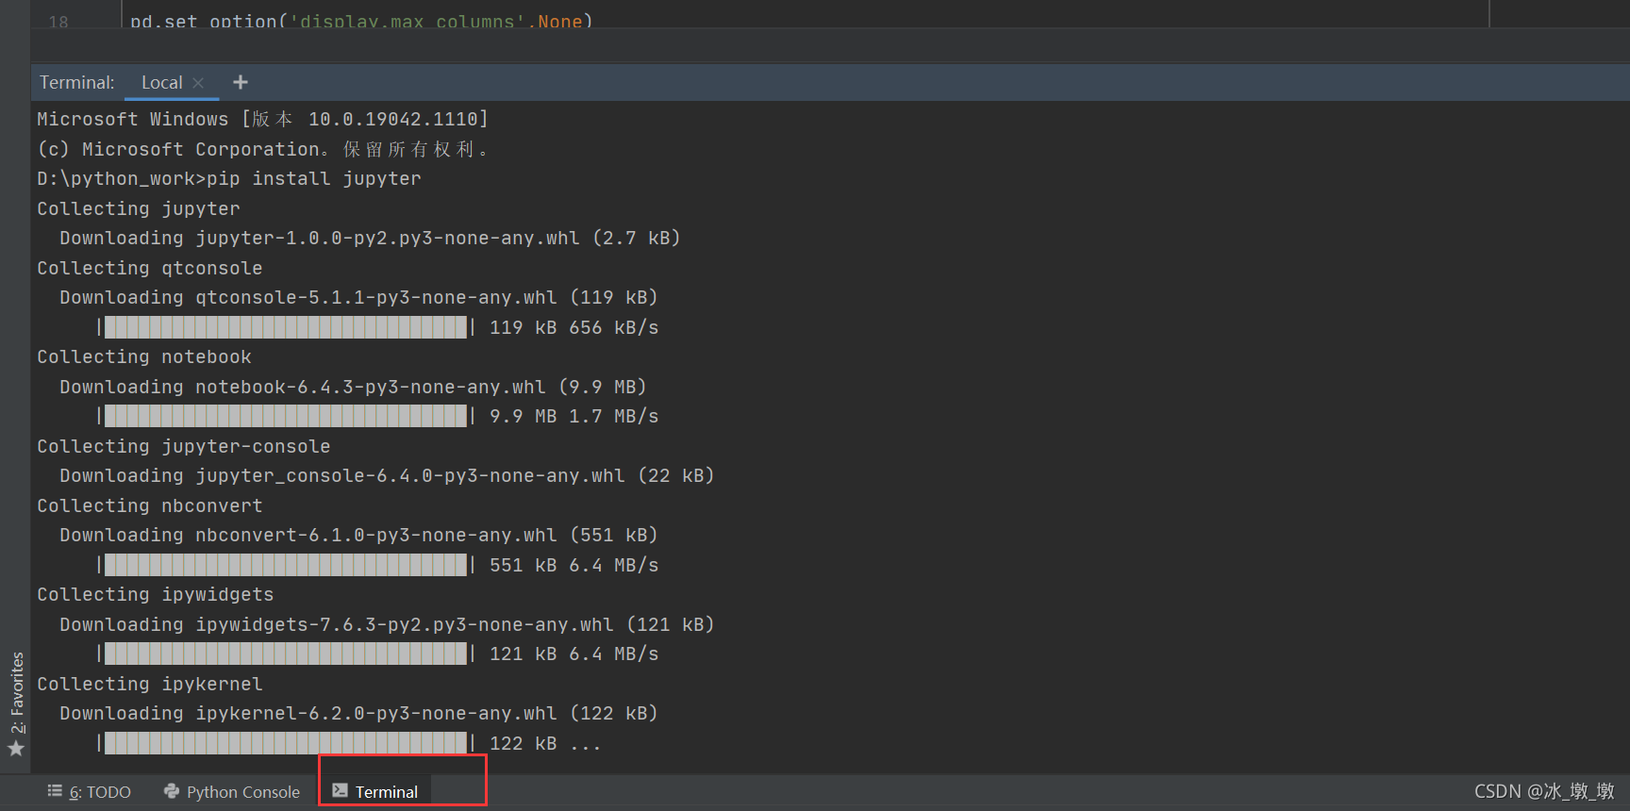Image resolution: width=1630 pixels, height=811 pixels.
Task: Click the 'Downloading nbconvert-6.1.0' wheel line
Action: (x=358, y=535)
